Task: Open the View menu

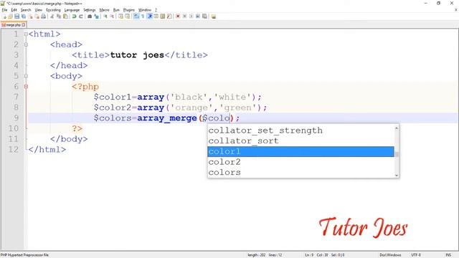Action: (38, 10)
